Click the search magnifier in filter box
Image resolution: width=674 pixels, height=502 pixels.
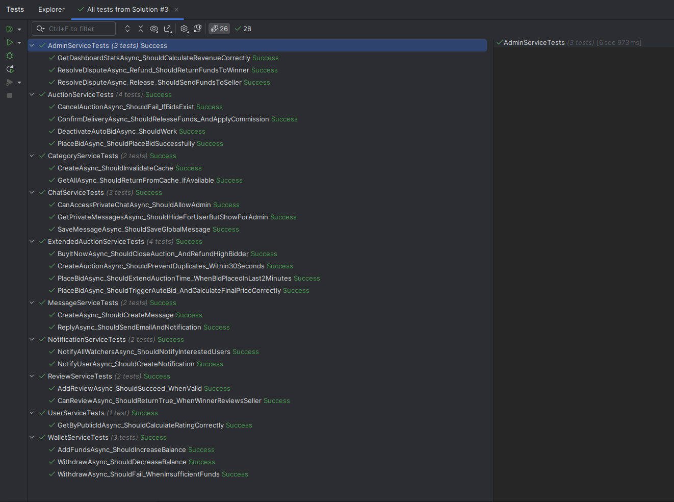tap(40, 29)
